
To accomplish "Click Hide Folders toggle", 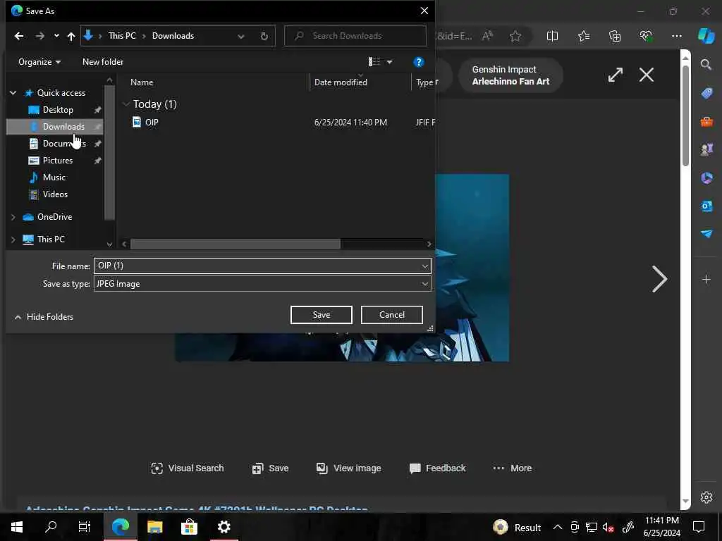I will pyautogui.click(x=44, y=317).
